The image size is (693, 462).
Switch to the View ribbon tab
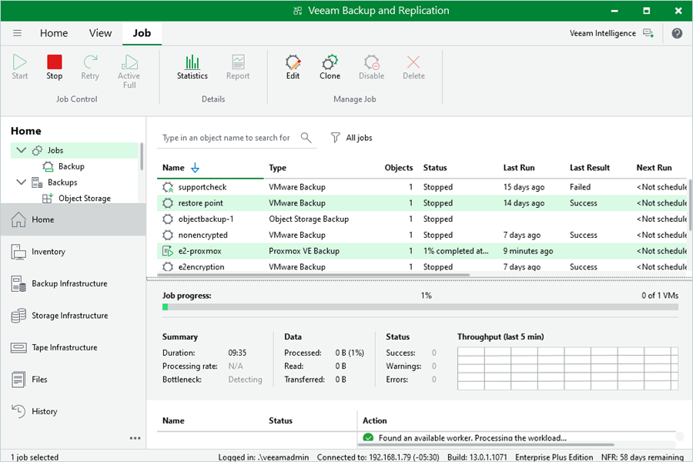tap(100, 33)
